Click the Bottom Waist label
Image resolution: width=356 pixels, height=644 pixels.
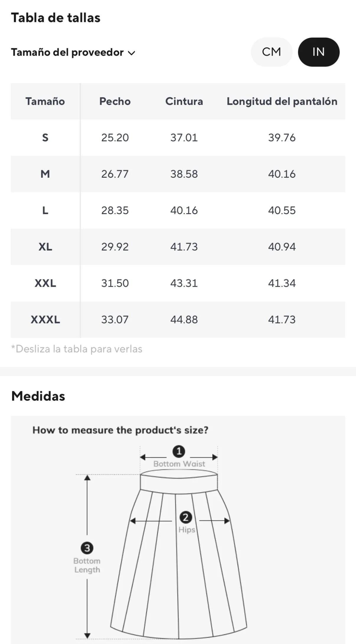[x=179, y=464]
